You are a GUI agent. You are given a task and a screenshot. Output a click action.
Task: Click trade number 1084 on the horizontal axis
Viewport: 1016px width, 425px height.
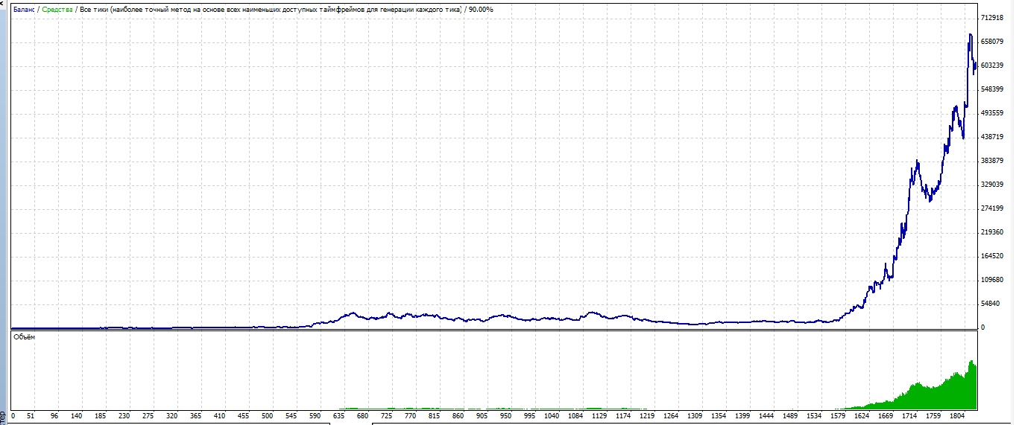tap(576, 417)
